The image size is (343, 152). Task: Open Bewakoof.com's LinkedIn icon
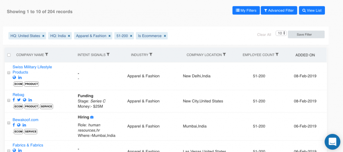point(24,125)
